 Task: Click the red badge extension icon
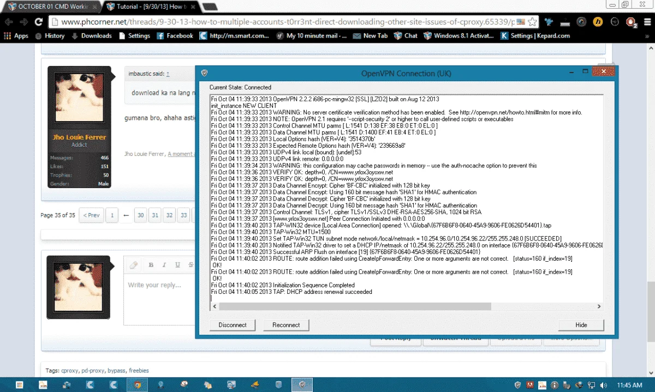point(631,22)
